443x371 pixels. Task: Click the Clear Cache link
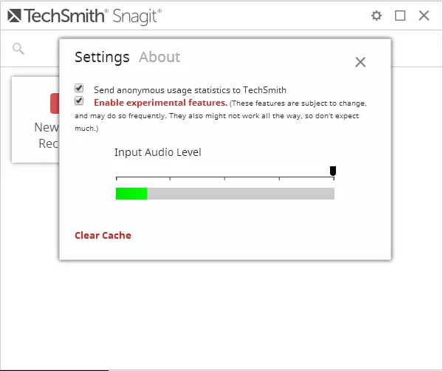pos(103,235)
